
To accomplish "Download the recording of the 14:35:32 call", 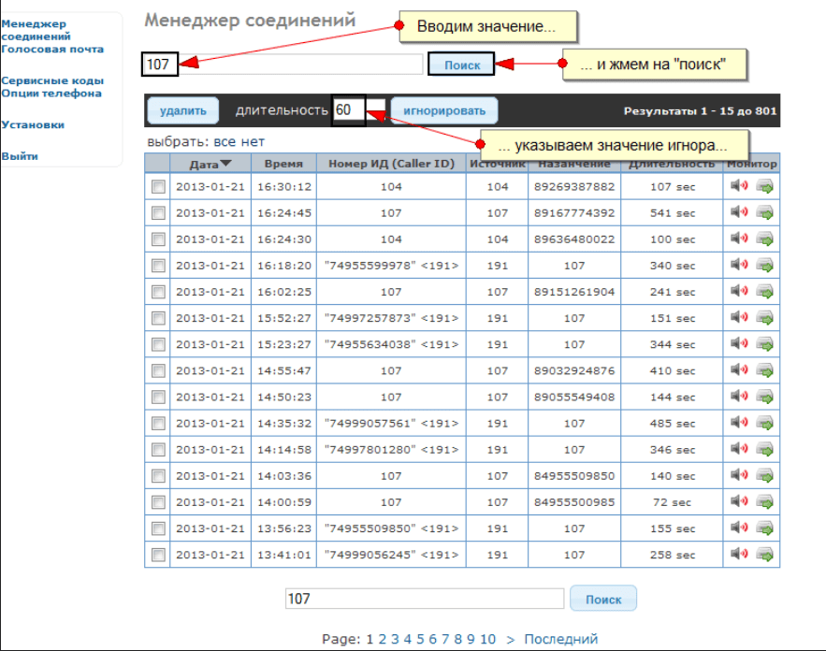I will tap(765, 423).
